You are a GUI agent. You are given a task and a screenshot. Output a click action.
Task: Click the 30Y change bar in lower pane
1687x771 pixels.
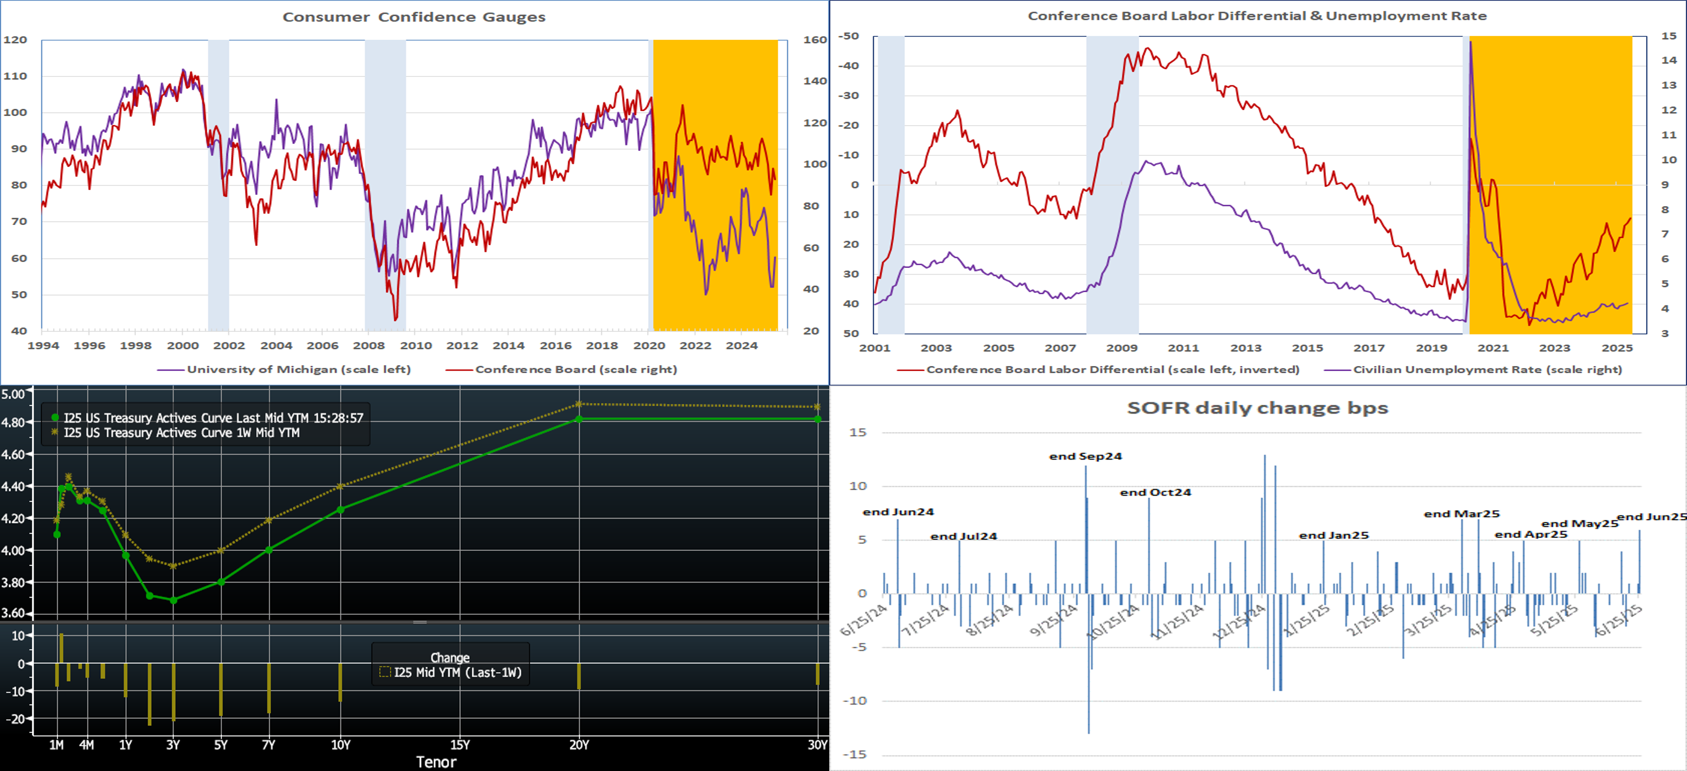[x=817, y=674]
